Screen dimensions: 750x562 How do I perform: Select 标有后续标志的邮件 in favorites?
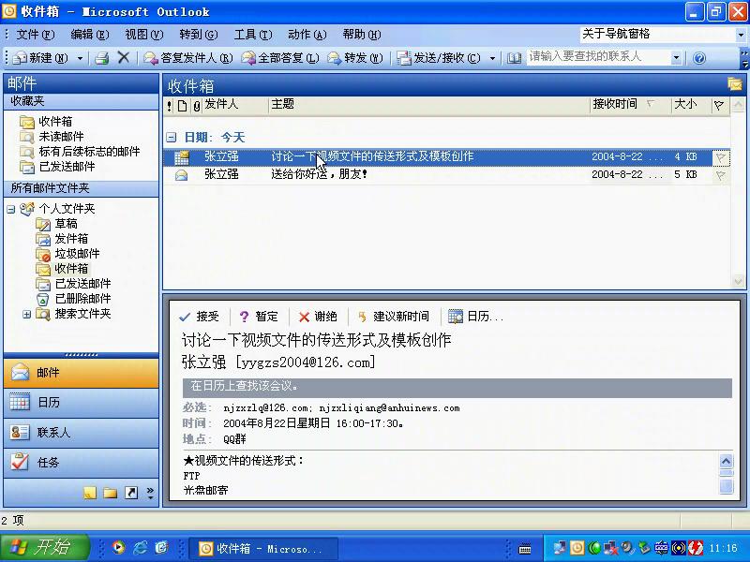[89, 152]
